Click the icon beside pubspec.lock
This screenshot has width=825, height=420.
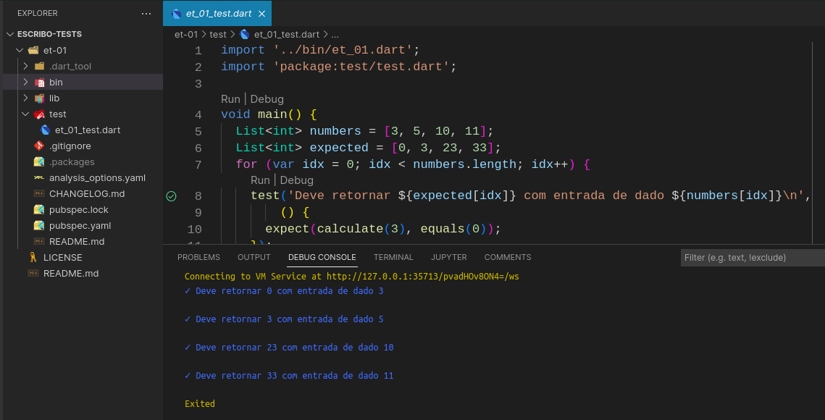[x=39, y=209]
